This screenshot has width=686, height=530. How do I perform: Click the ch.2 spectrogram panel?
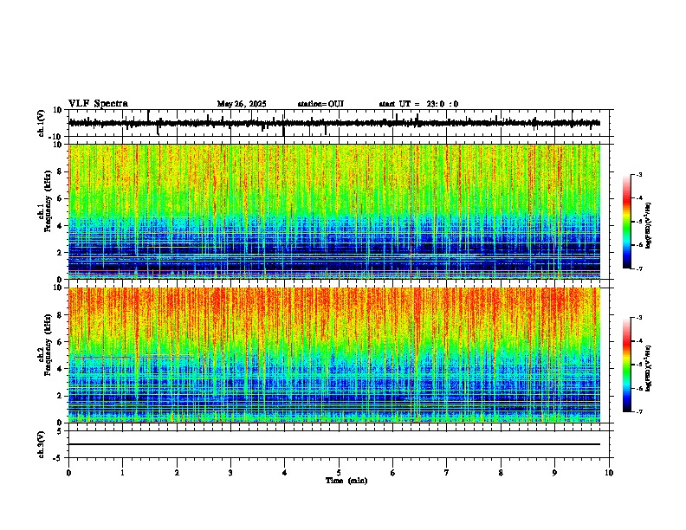(334, 355)
